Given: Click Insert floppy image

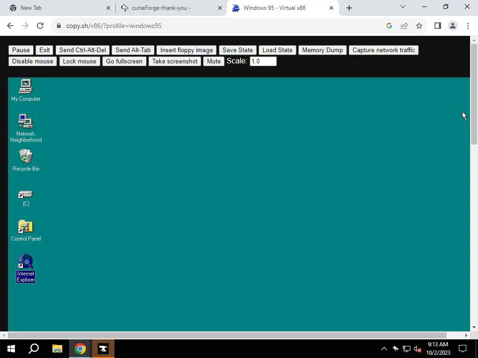Looking at the screenshot, I should [187, 50].
